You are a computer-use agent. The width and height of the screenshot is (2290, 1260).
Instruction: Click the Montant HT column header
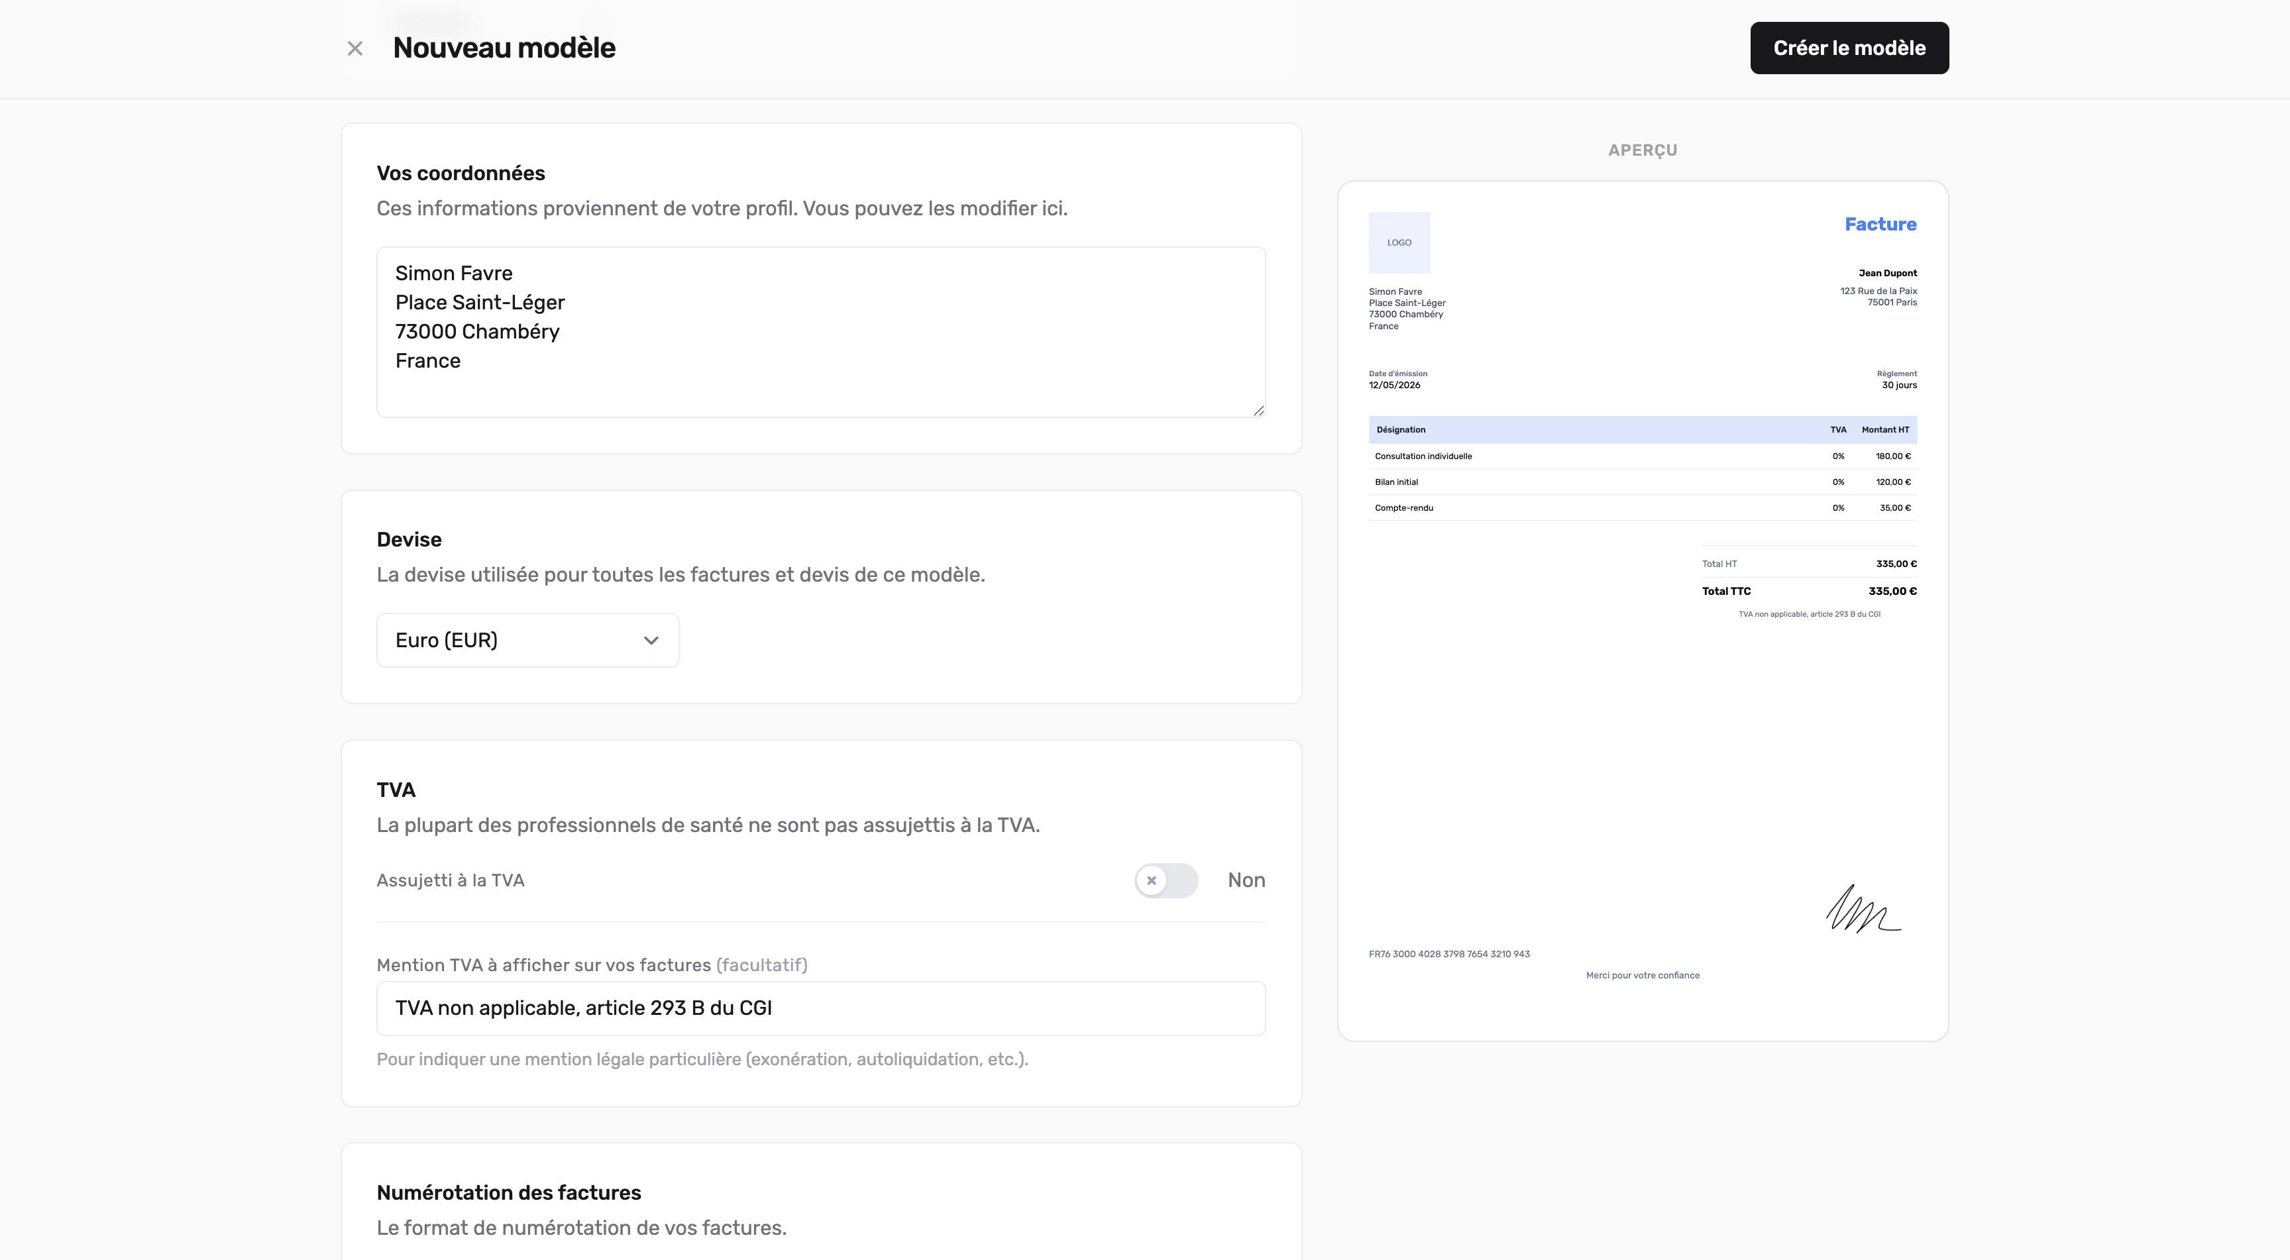pos(1884,429)
